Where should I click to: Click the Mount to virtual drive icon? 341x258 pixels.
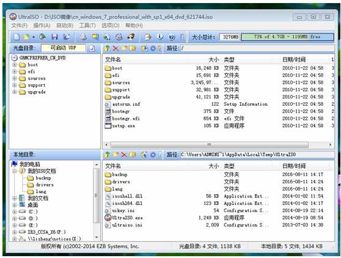(119, 37)
